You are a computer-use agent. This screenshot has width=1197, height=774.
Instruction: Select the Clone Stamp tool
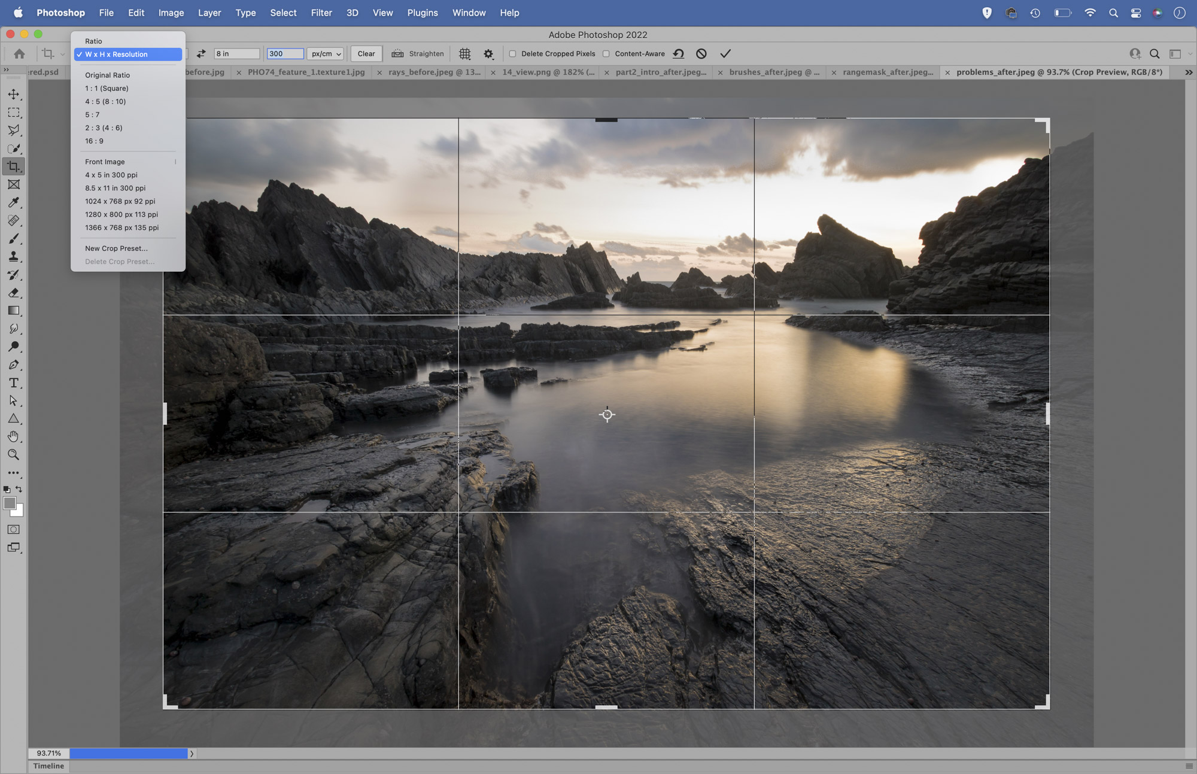click(x=14, y=256)
